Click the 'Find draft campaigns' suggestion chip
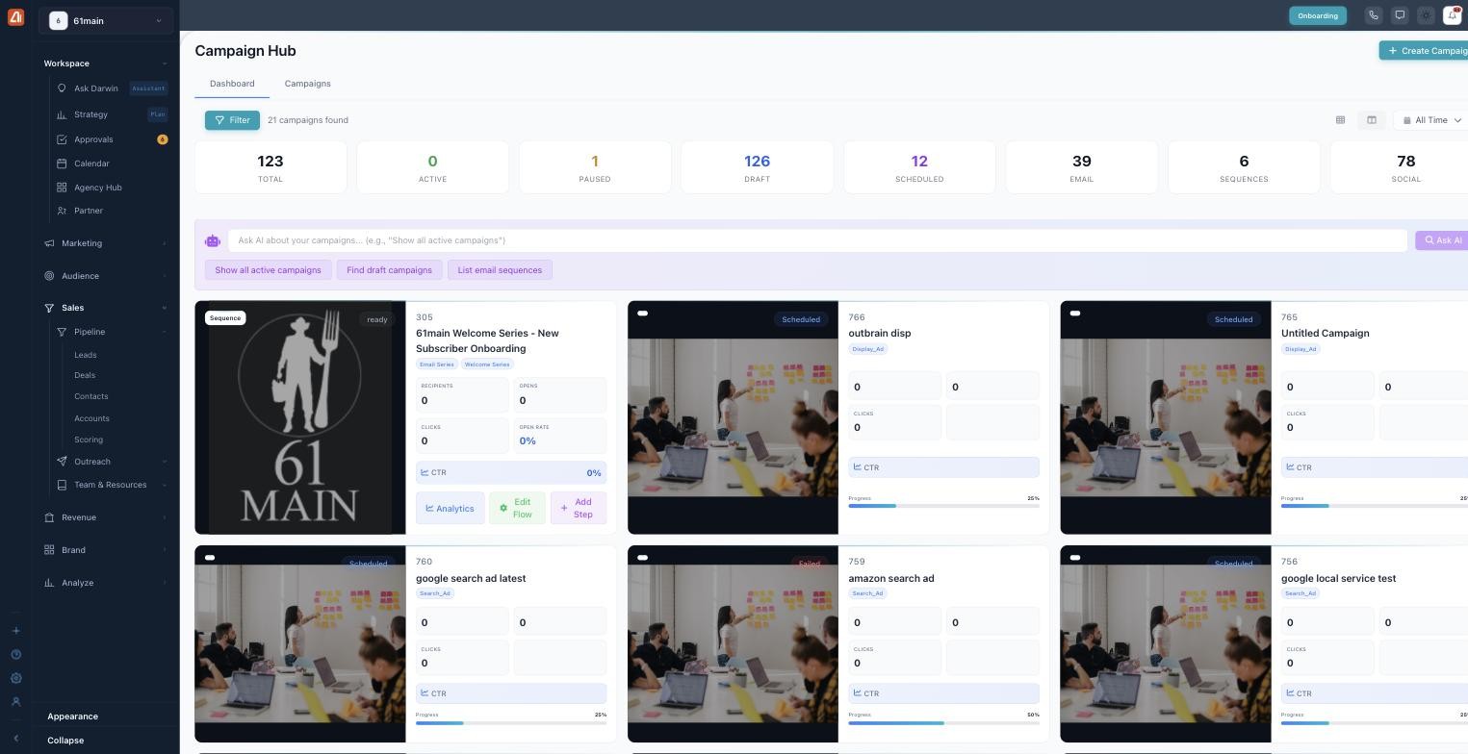 click(x=389, y=270)
